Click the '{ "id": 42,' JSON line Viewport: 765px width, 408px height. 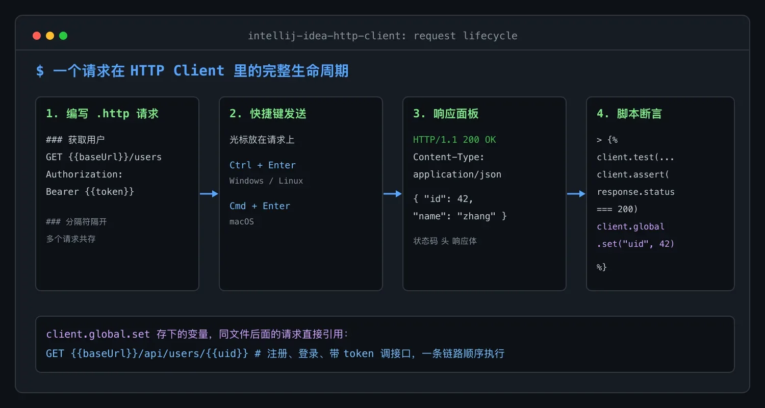coord(443,199)
